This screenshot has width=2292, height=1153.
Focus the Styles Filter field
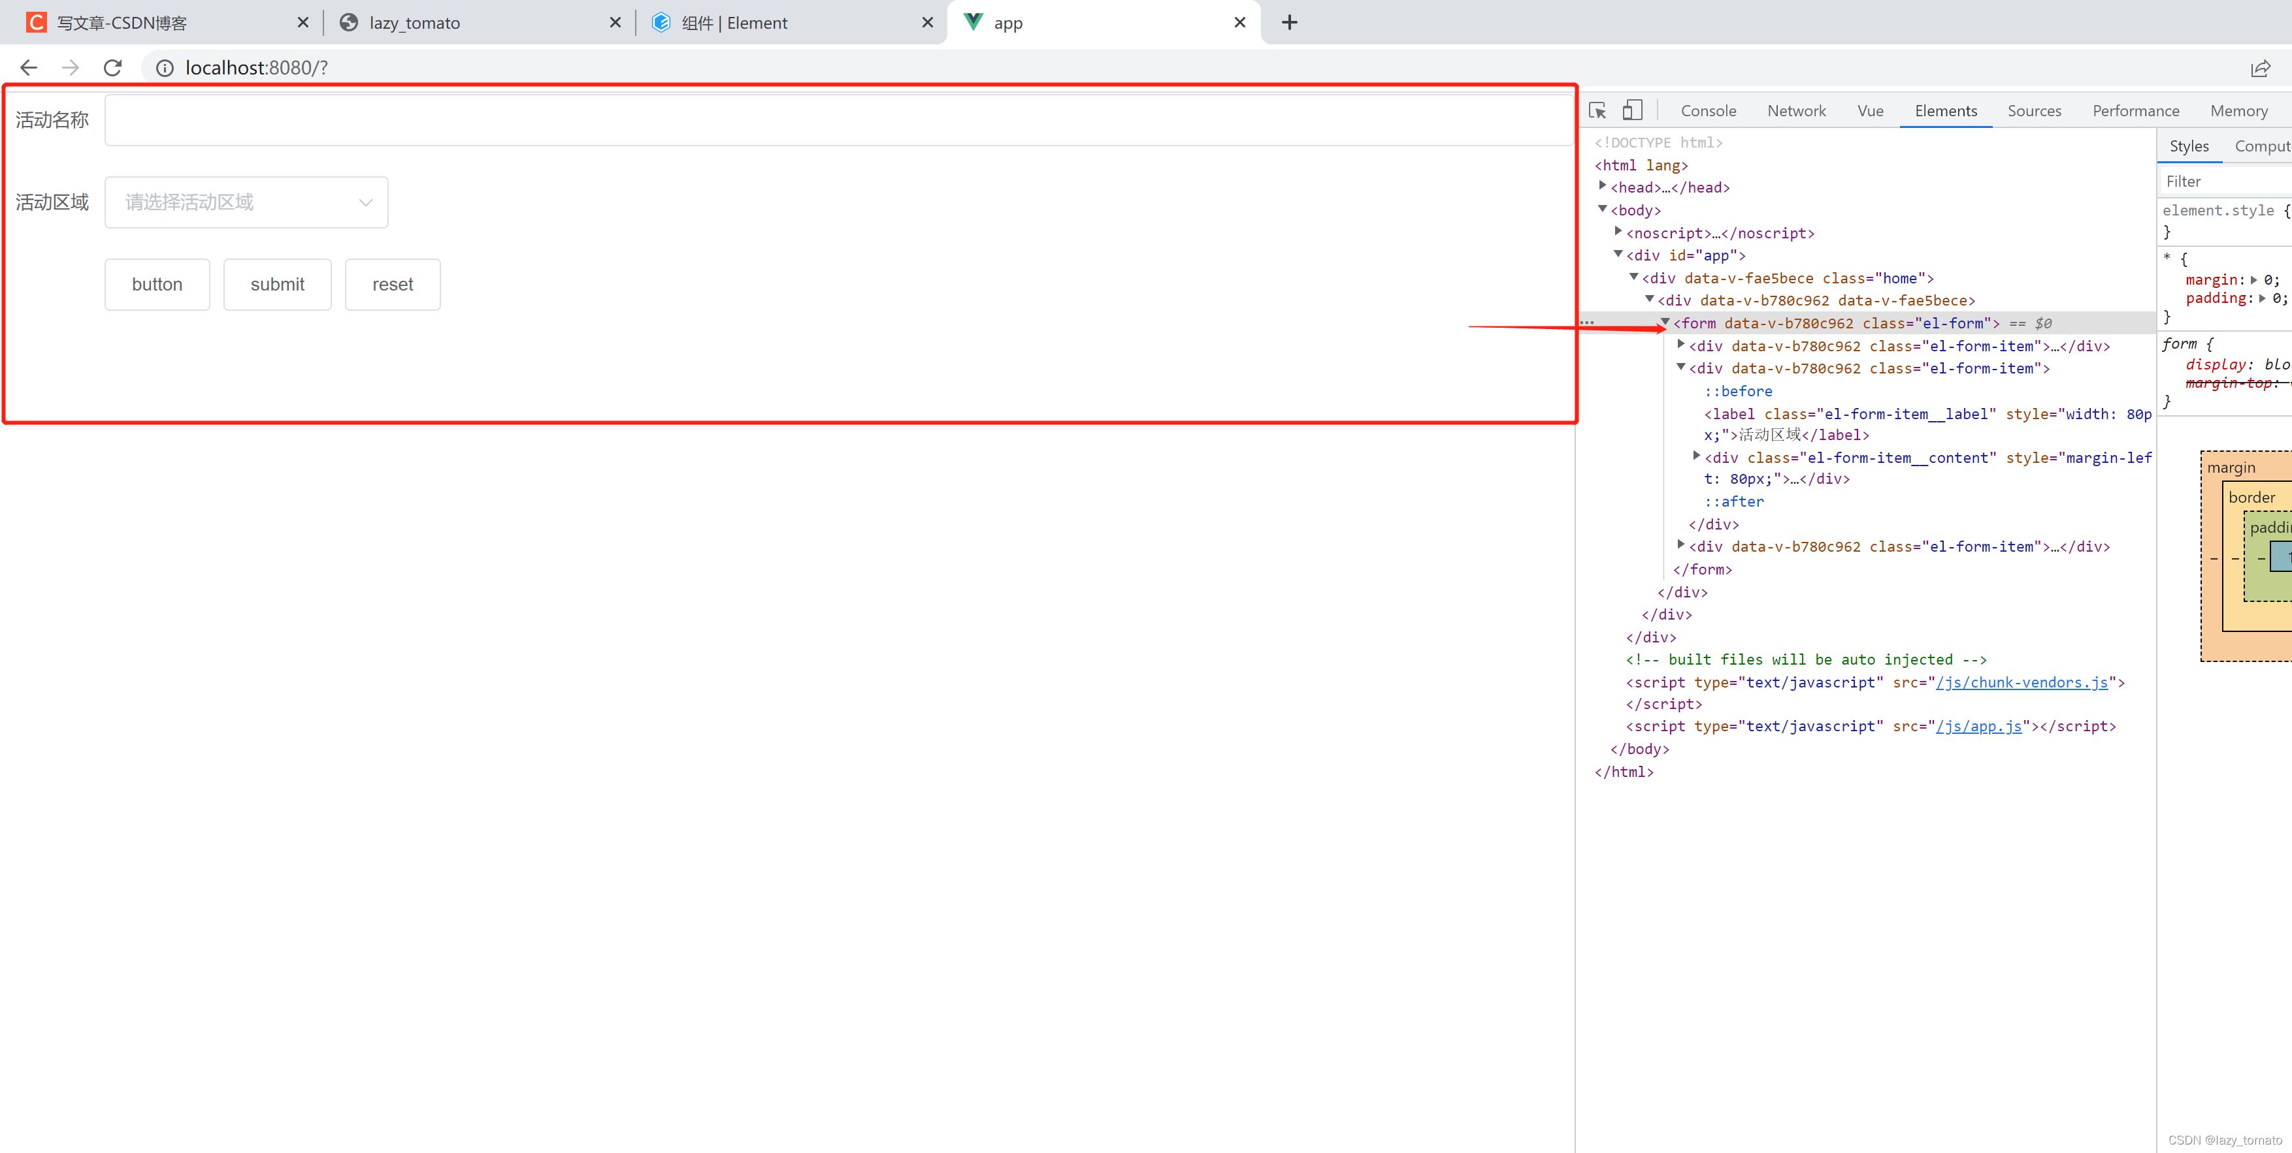pos(2227,182)
